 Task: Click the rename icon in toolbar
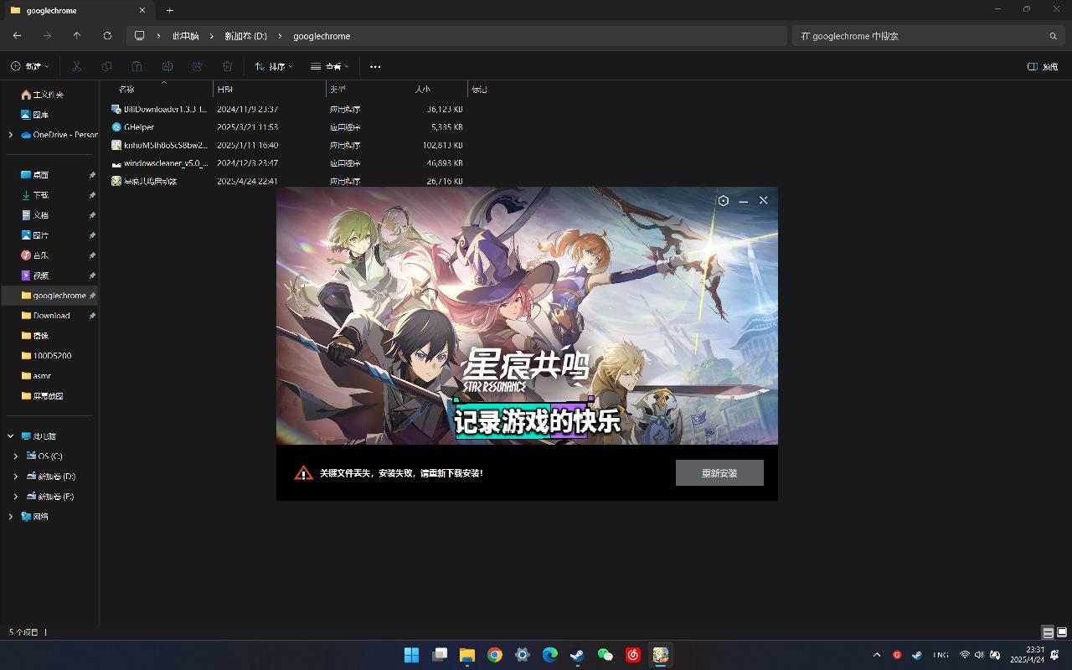coord(167,66)
